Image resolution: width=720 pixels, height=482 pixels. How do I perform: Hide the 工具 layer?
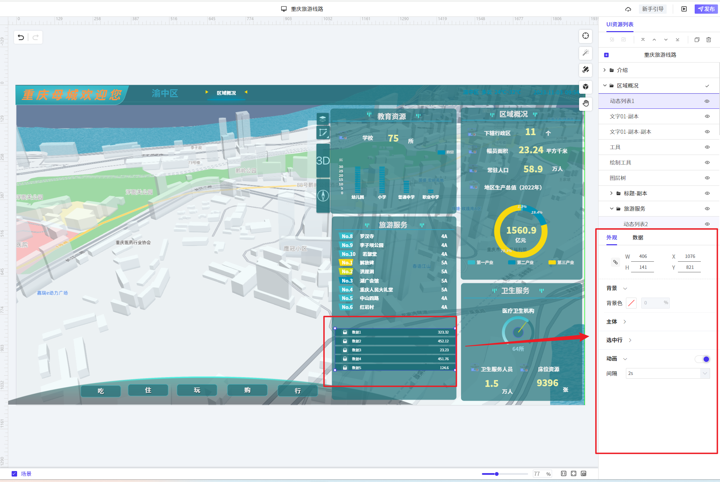(707, 147)
